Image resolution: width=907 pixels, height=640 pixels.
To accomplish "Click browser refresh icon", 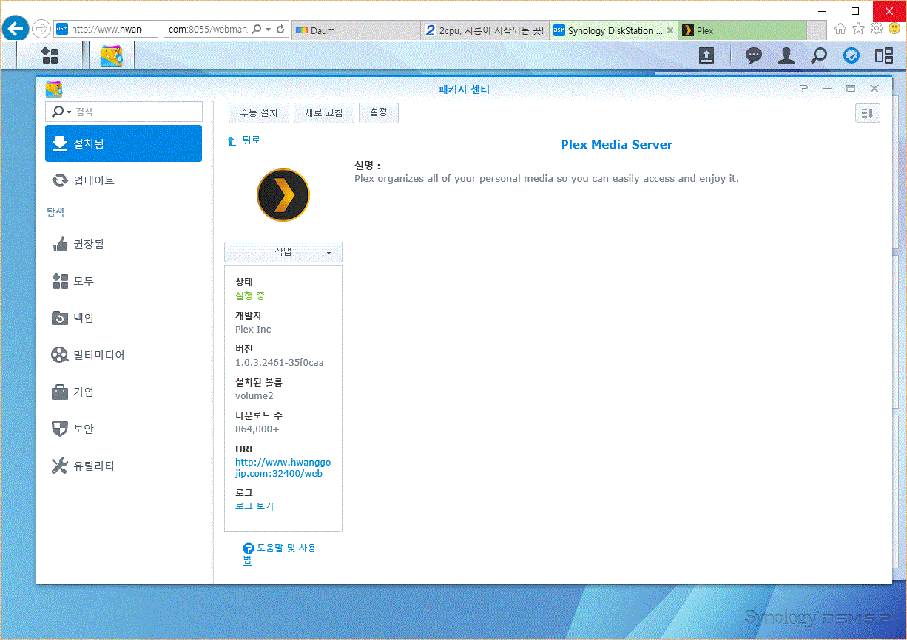I will click(x=280, y=30).
